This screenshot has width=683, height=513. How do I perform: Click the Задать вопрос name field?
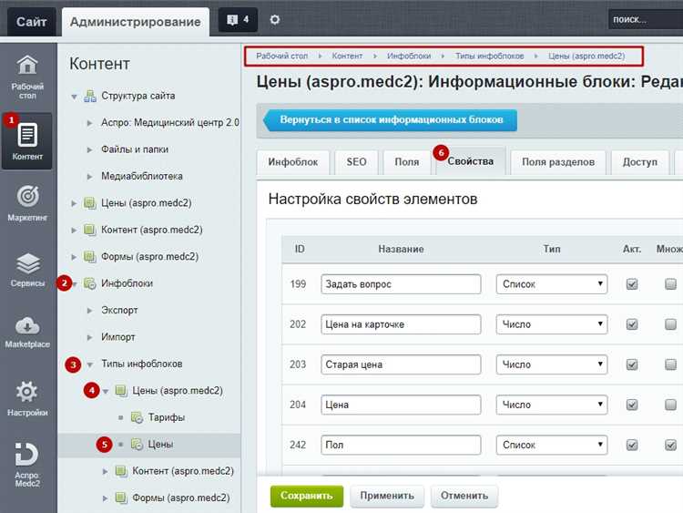coord(401,284)
